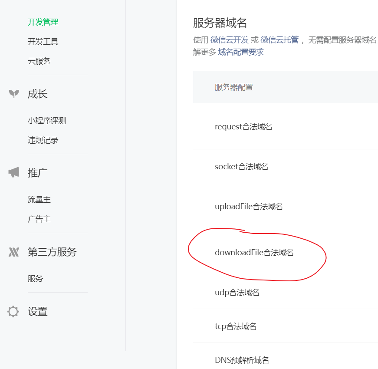
Task: Select the tcp合法域名 row
Action: coord(286,326)
